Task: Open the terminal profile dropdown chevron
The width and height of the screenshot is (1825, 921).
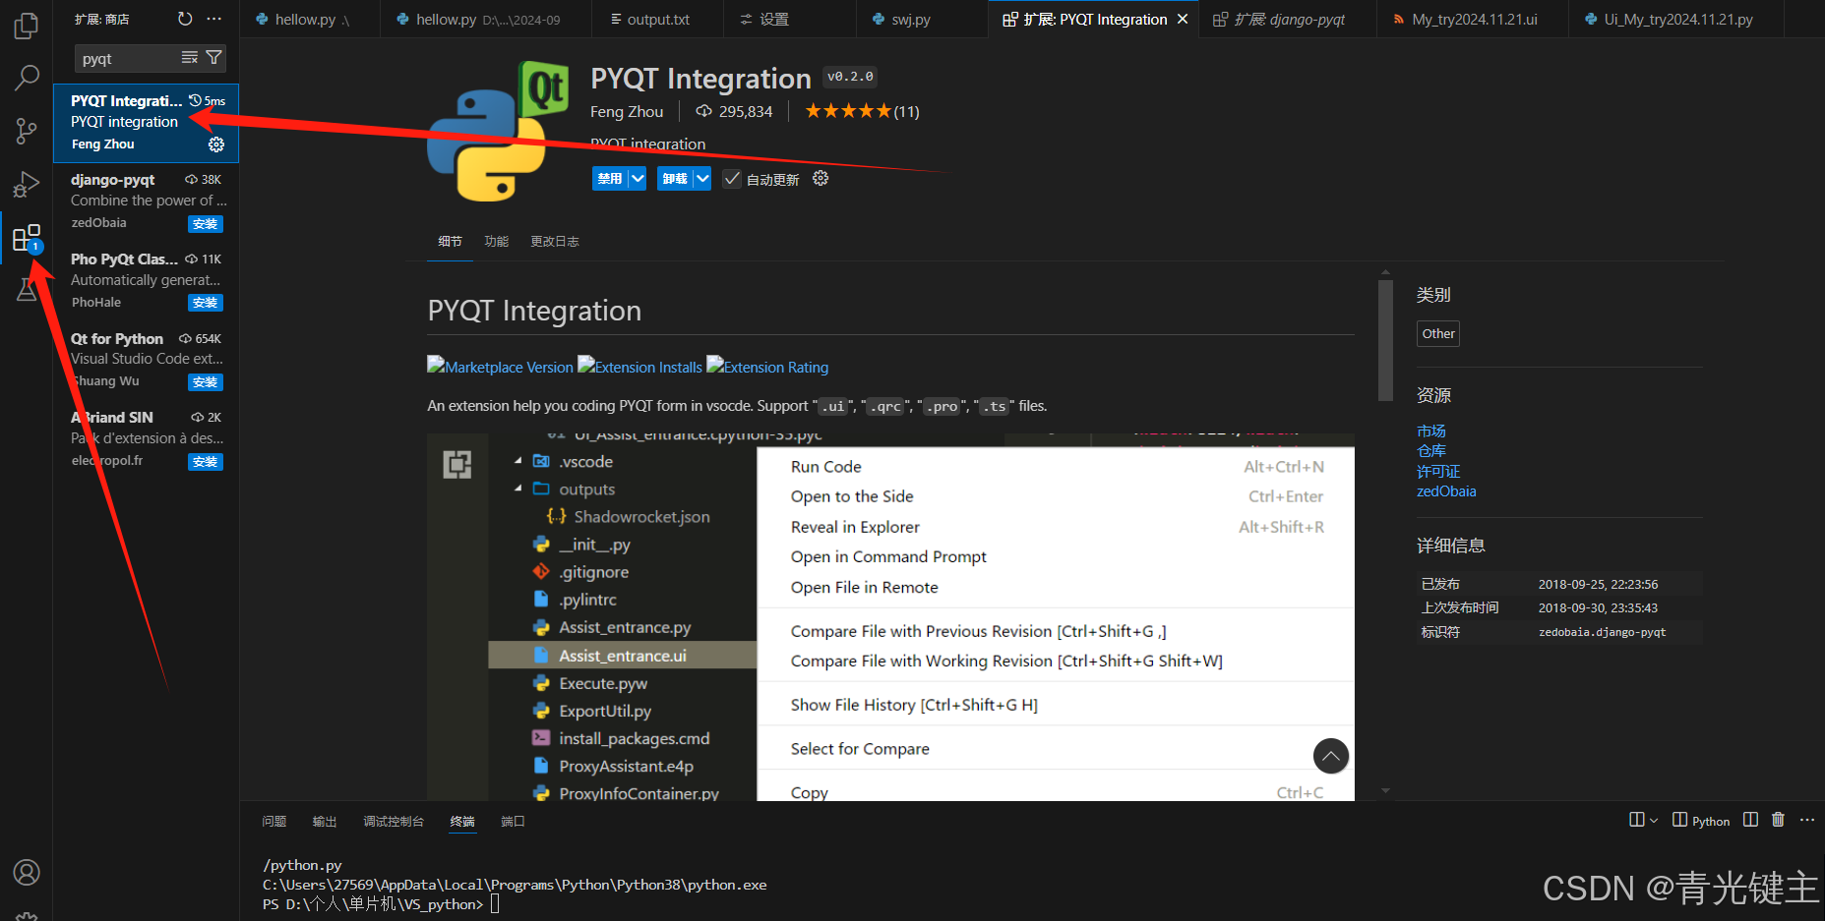Action: [x=1654, y=819]
